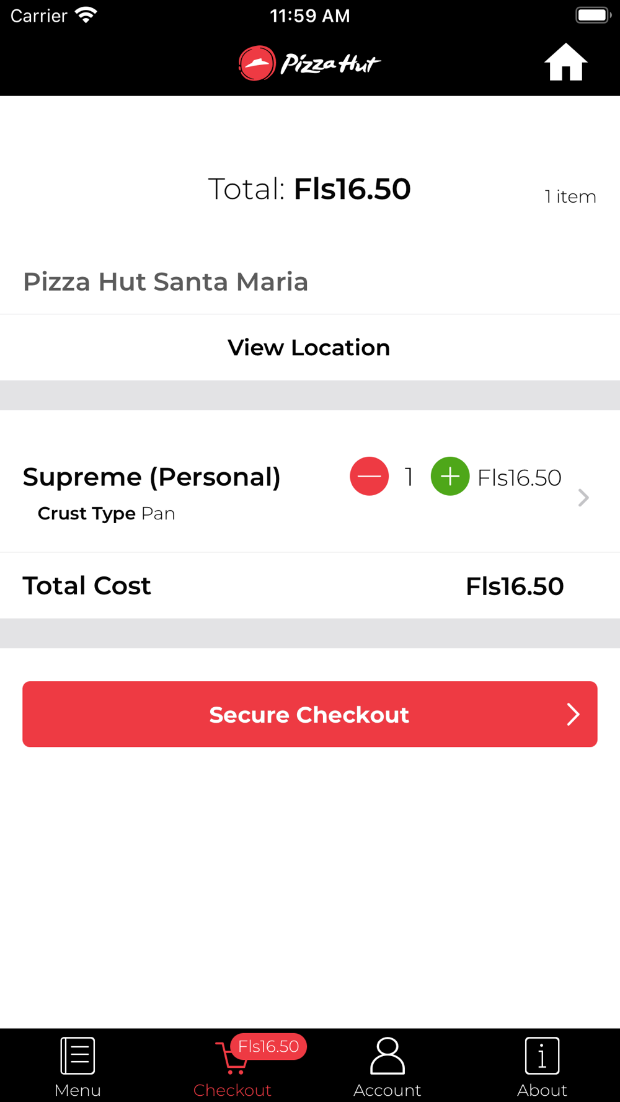
Task: Tap the battery indicator icon
Action: (x=593, y=15)
